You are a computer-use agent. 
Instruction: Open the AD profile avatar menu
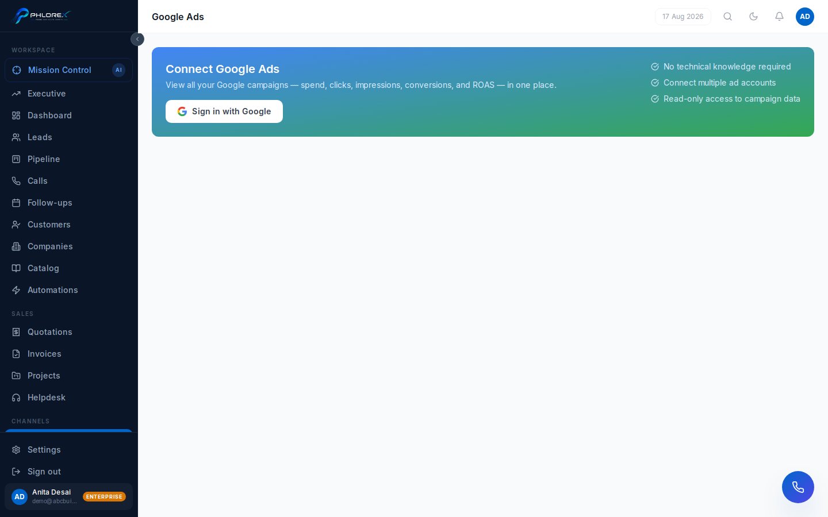(805, 17)
